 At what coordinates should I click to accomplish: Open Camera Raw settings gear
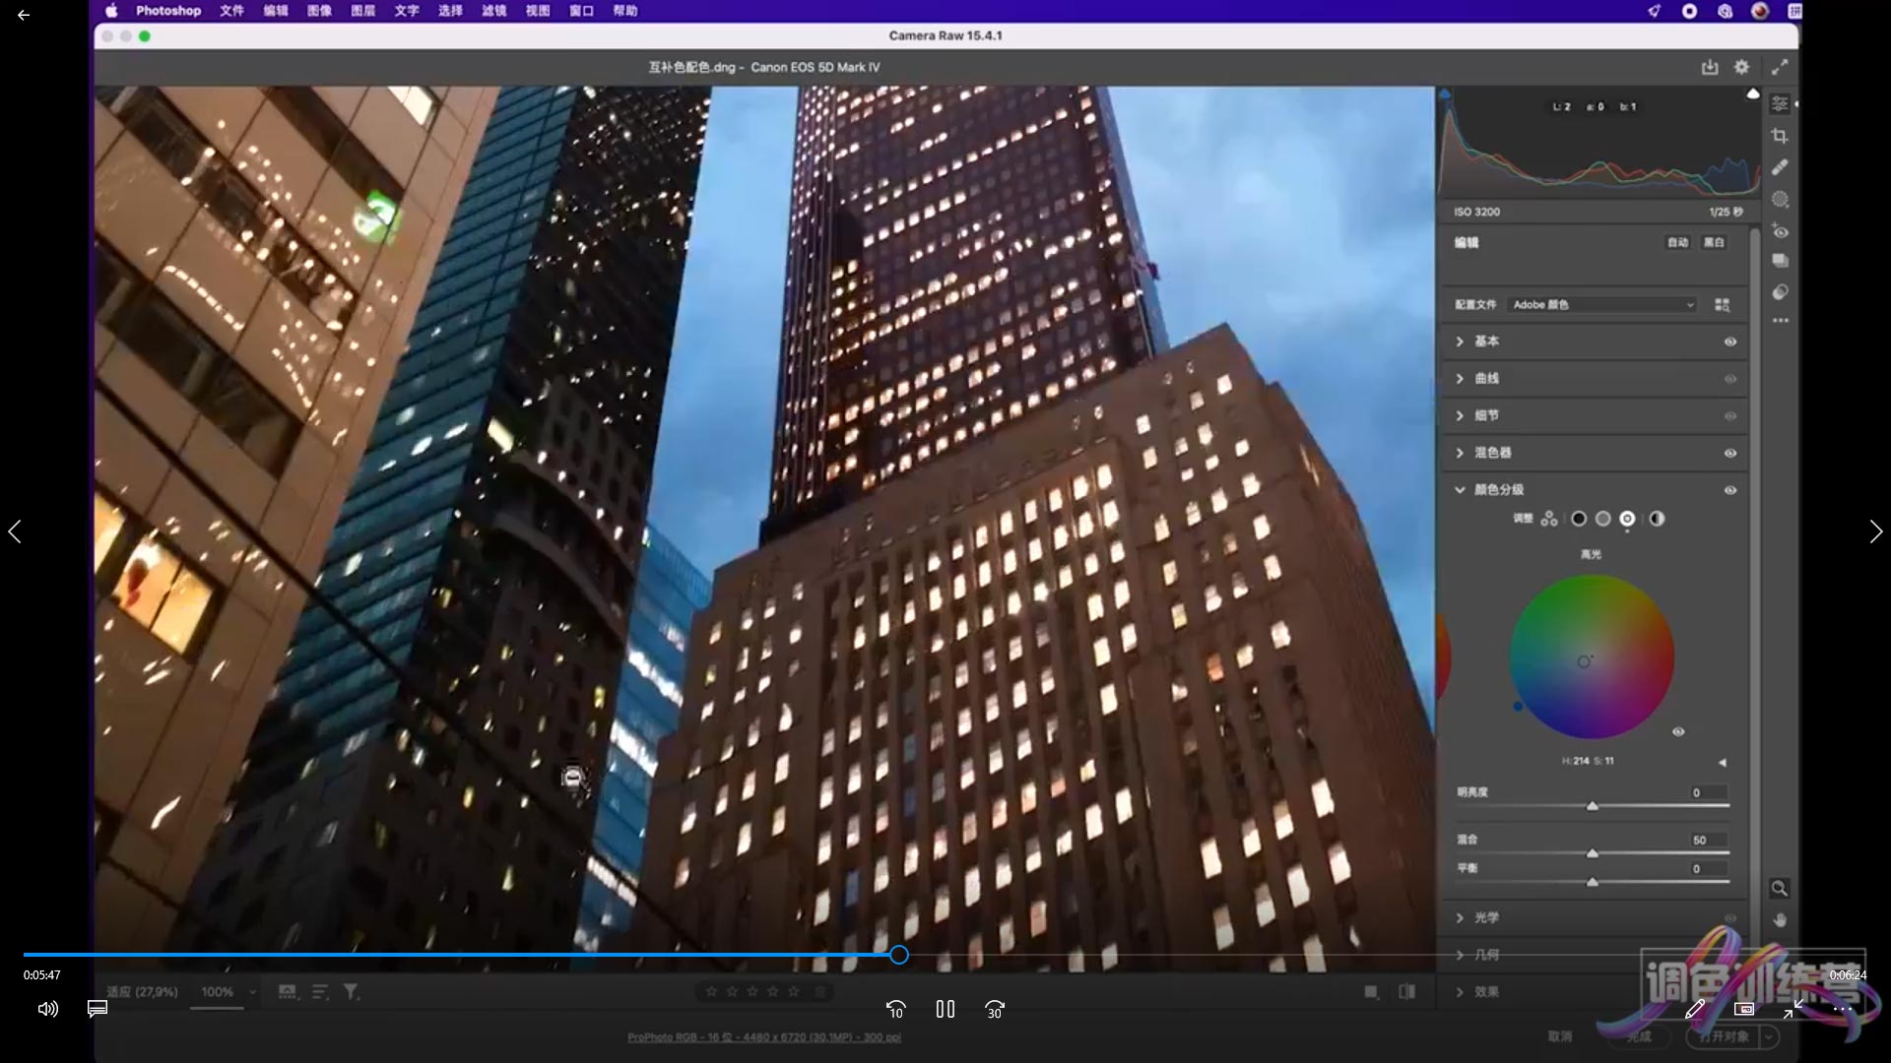click(x=1741, y=67)
